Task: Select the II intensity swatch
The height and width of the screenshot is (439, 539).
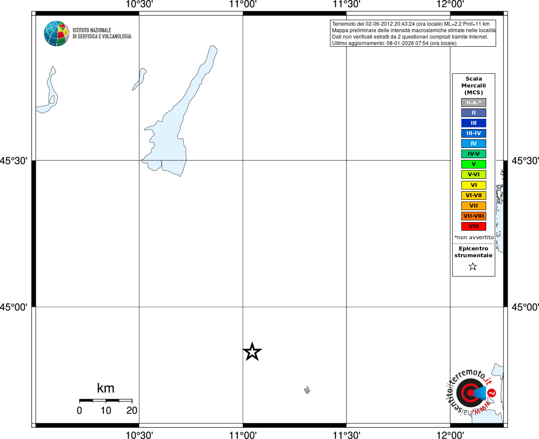Action: [474, 113]
